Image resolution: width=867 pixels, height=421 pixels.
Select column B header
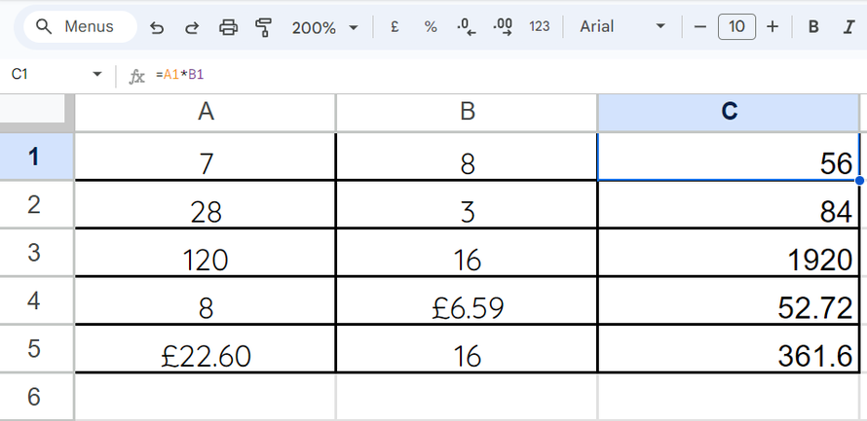click(x=468, y=112)
